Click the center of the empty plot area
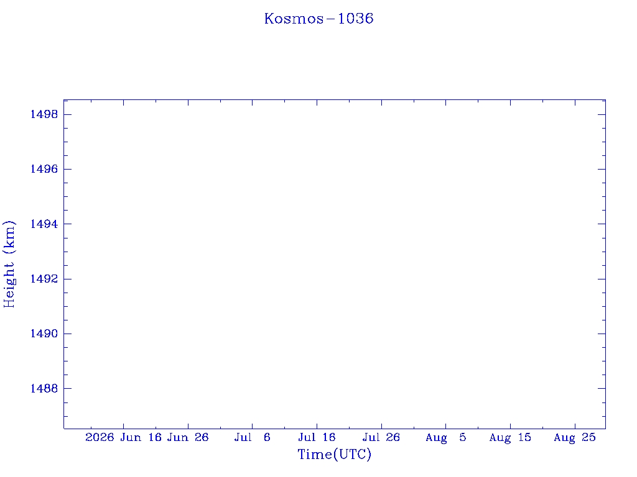Image resolution: width=637 pixels, height=477 pixels. point(335,264)
